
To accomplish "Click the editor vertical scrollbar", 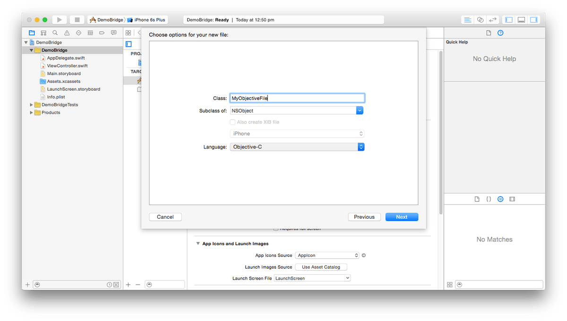I will [441, 132].
